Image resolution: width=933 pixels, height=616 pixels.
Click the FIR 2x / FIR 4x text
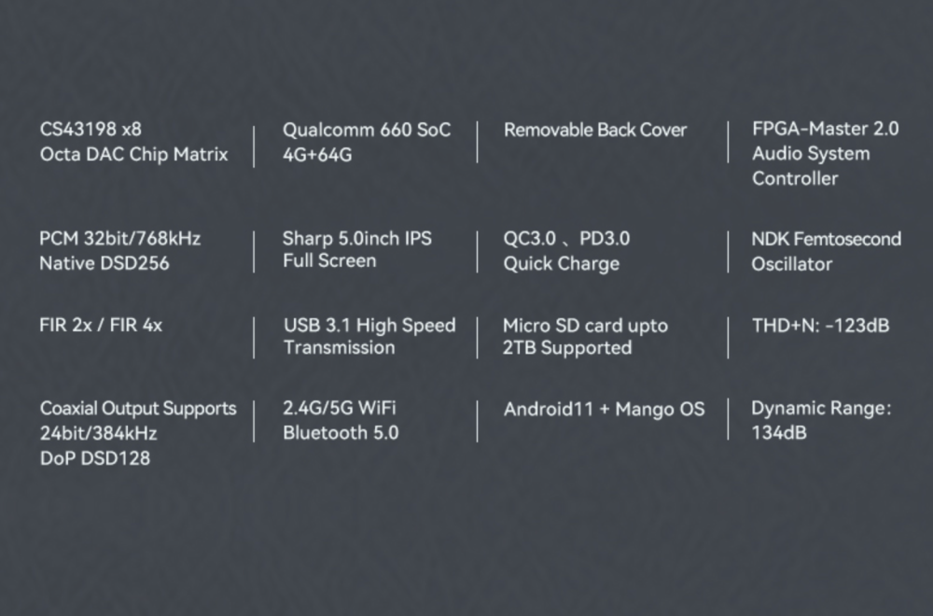pyautogui.click(x=101, y=325)
